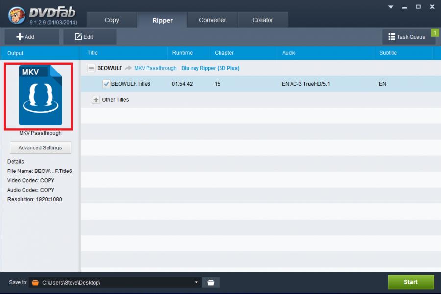Image resolution: width=441 pixels, height=294 pixels.
Task: Click the arrow icon beside BEOWULF
Action: pyautogui.click(x=128, y=68)
